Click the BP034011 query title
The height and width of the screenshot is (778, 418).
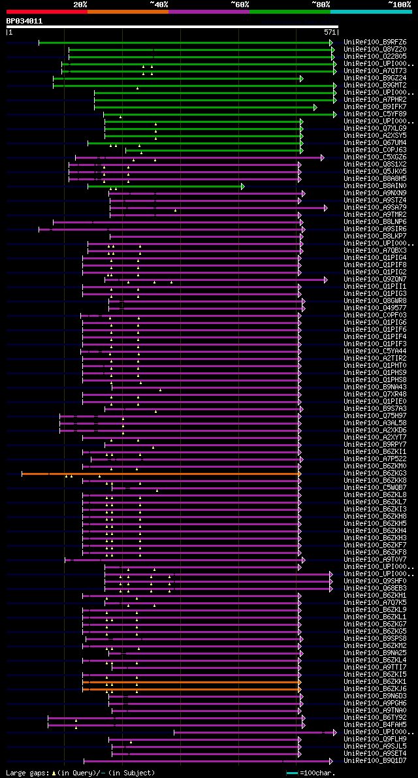tap(24, 21)
